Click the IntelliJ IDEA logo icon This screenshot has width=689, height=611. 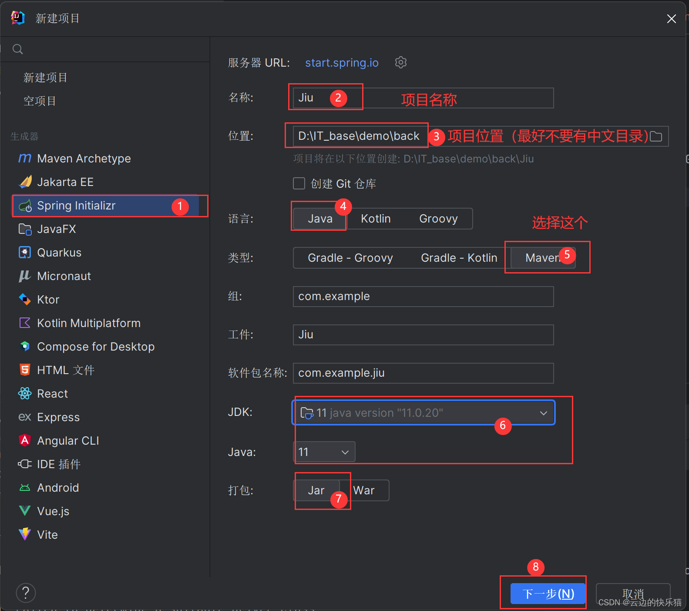coord(18,18)
